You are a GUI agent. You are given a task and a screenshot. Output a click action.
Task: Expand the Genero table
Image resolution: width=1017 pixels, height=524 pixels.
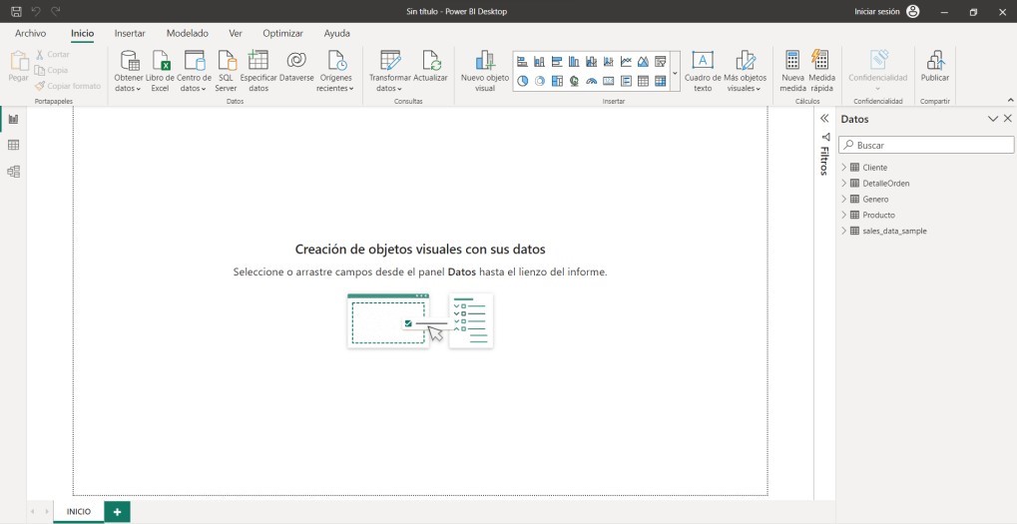[843, 199]
